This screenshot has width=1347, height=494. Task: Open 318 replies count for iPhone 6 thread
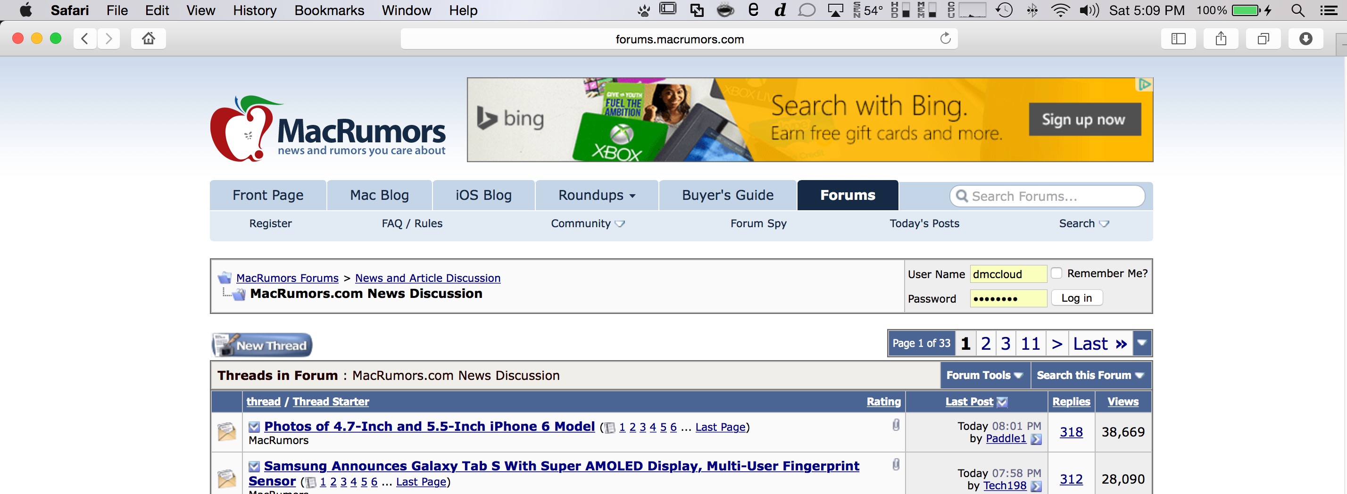[1071, 432]
